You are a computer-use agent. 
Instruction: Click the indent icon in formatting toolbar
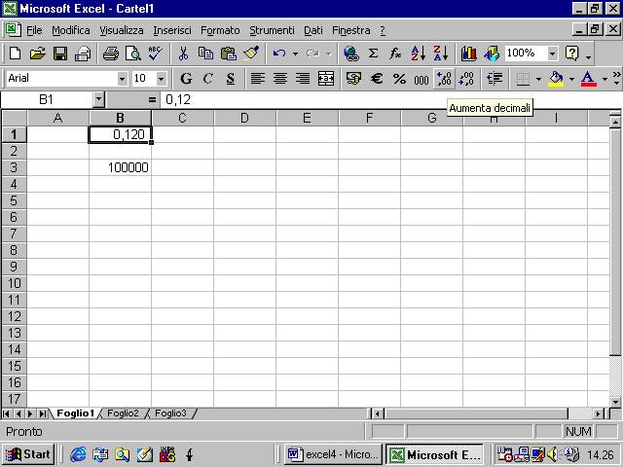pos(495,78)
